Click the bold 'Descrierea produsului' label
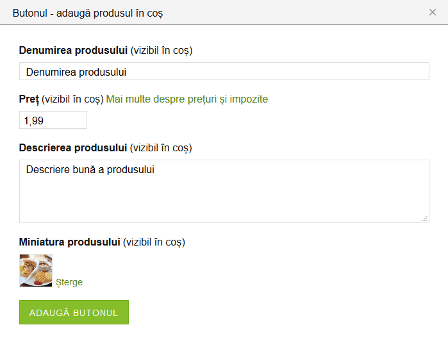This screenshot has height=343, width=448. pos(73,147)
